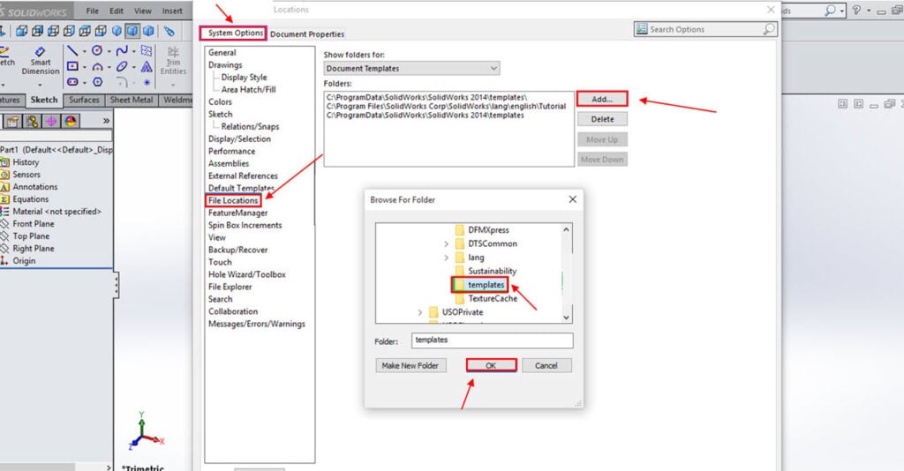Open the File menu
904x471 pixels.
(92, 11)
